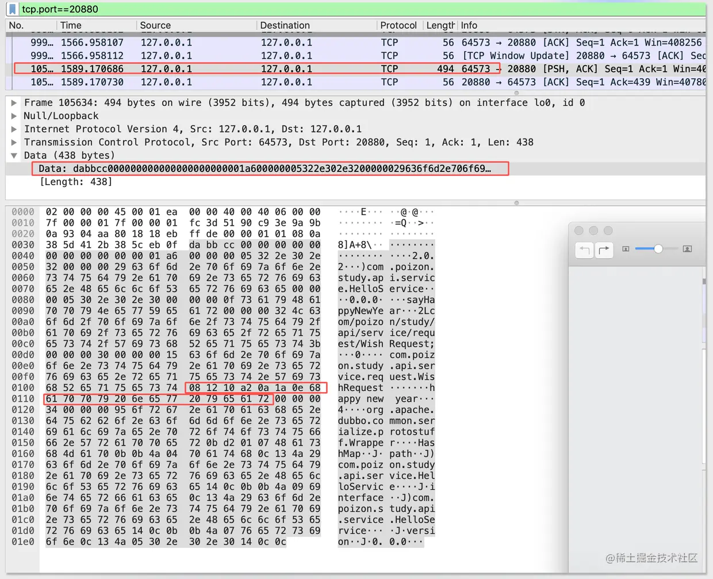Click ASCII text '.service .HelloSe'
Image resolution: width=713 pixels, height=579 pixels.
pyautogui.click(x=386, y=520)
